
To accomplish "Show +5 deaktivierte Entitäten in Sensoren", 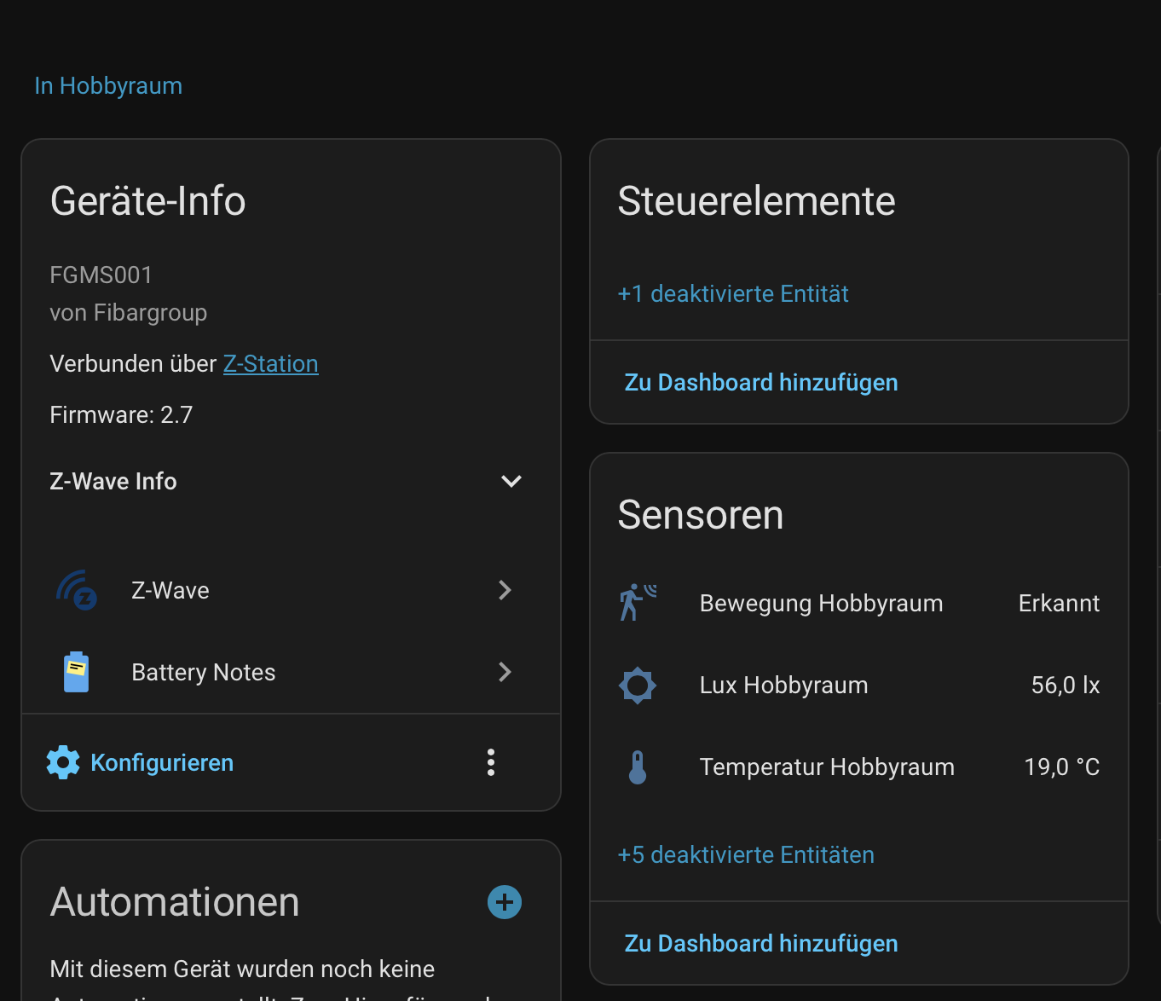I will [746, 855].
